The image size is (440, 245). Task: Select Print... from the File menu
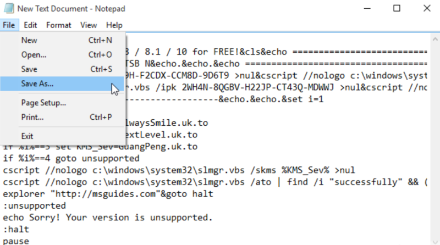click(x=32, y=117)
